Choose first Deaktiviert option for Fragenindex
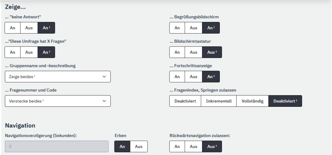Image resolution: width=332 pixels, height=155 pixels. pyautogui.click(x=185, y=101)
